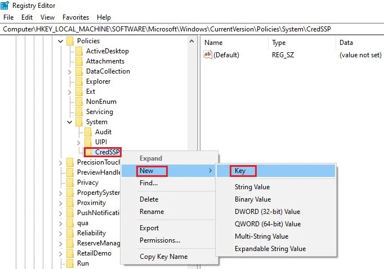Expand the DataCollection key
384x269 pixels.
[x=70, y=71]
